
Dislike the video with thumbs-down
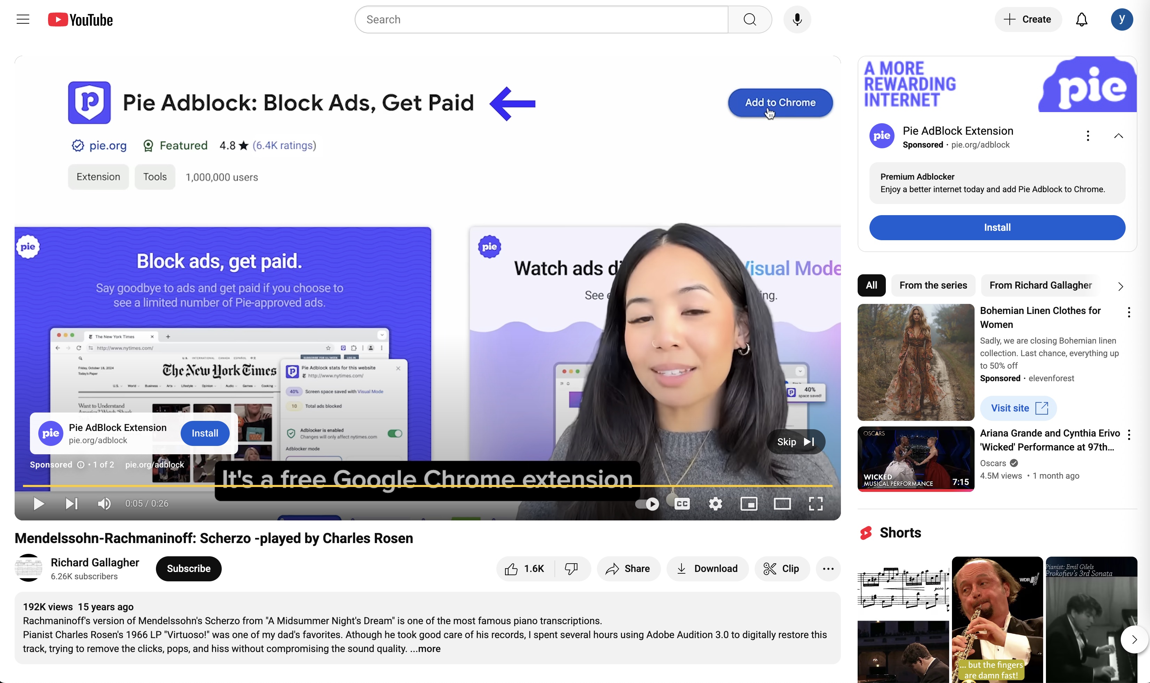[571, 569]
